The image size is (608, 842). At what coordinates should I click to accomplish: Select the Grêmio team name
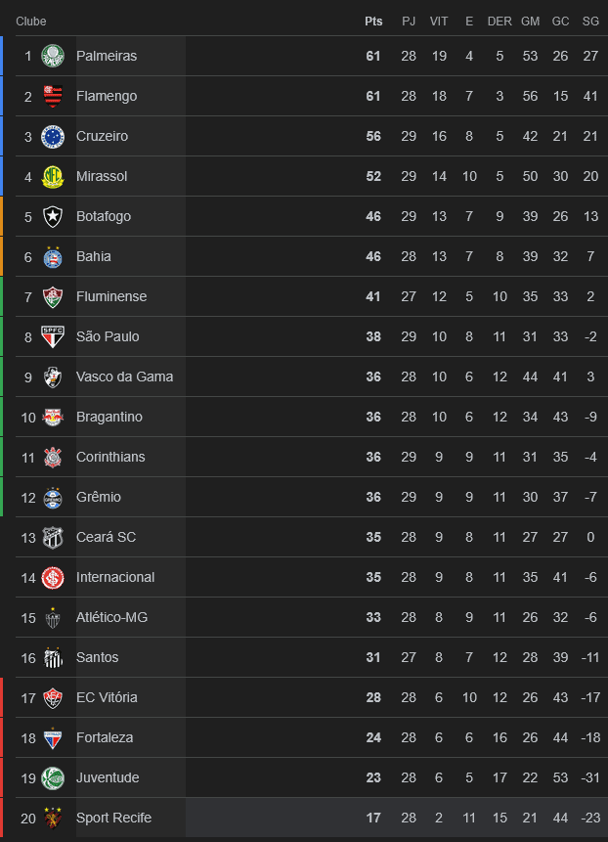(99, 497)
